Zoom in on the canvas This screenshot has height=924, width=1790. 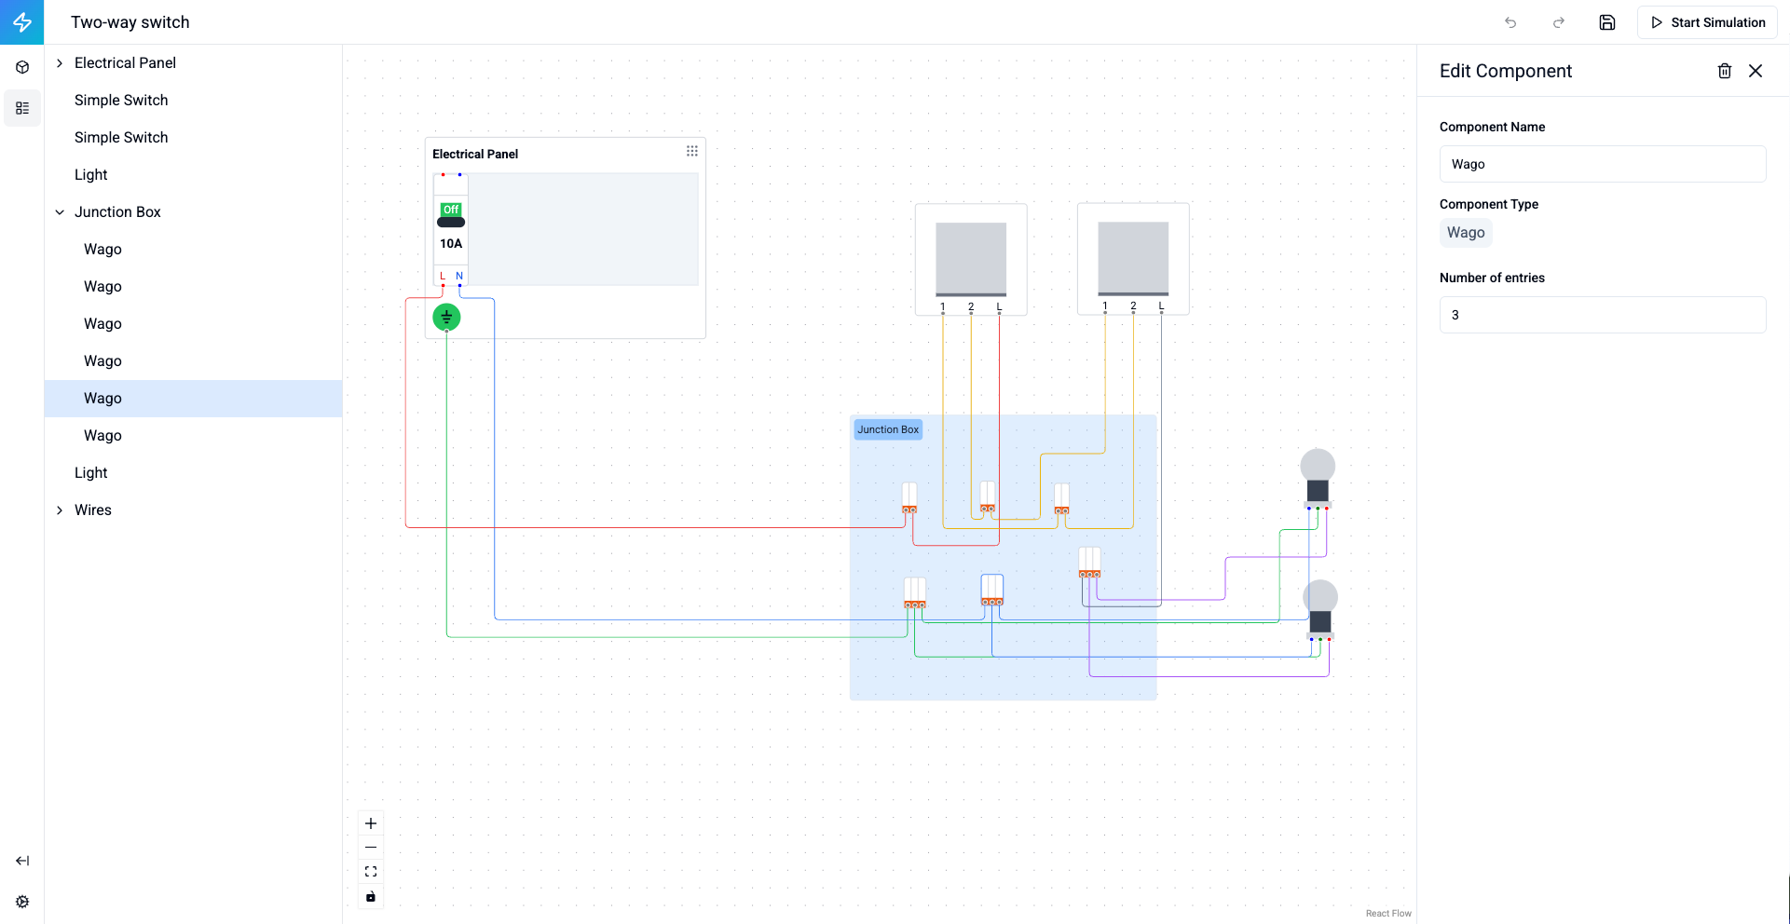(x=371, y=823)
